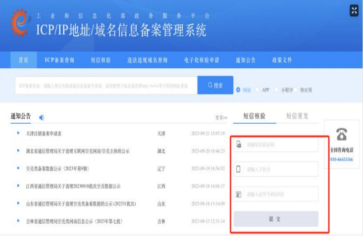The height and width of the screenshot is (236, 363).
Task: Click the mobile phone icon in 手机号 field
Action: (x=239, y=169)
